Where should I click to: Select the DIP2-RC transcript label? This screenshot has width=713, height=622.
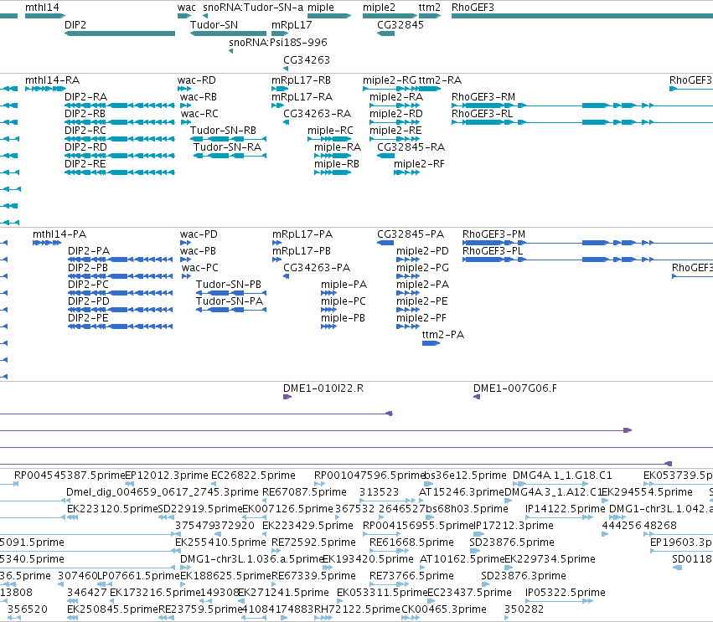point(85,131)
